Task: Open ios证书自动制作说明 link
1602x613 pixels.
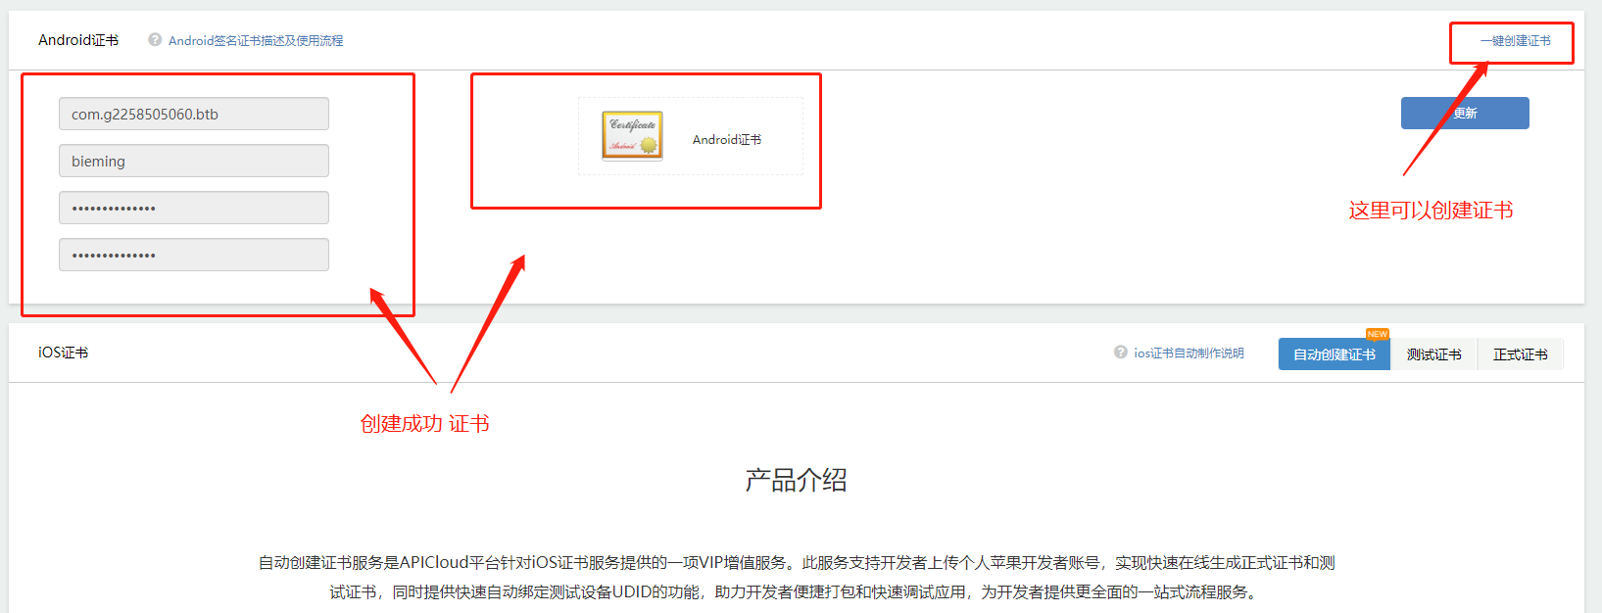Action: click(1189, 354)
